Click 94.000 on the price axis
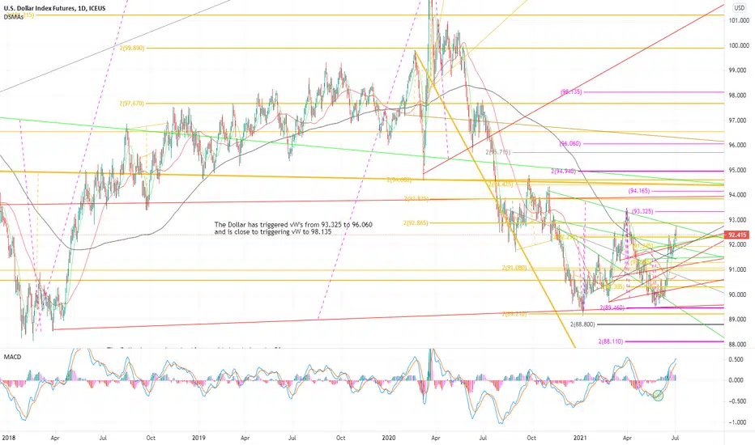The image size is (755, 445). click(x=738, y=195)
